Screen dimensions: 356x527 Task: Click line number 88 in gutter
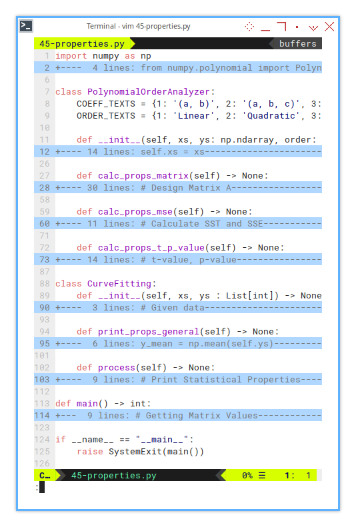(x=45, y=284)
